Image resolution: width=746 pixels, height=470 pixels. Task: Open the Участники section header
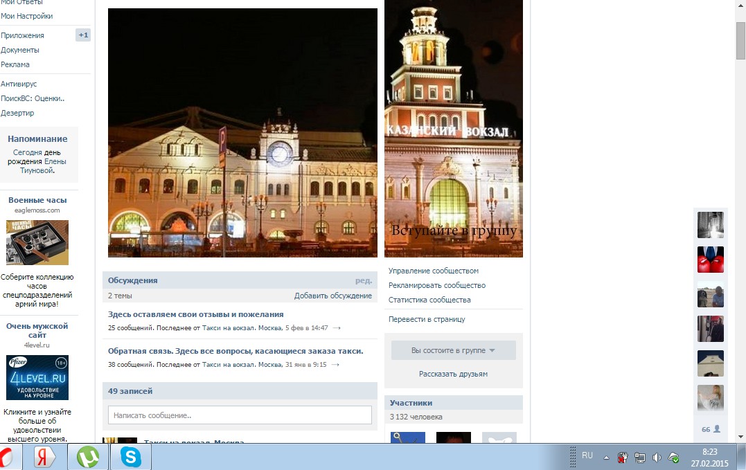(x=411, y=403)
